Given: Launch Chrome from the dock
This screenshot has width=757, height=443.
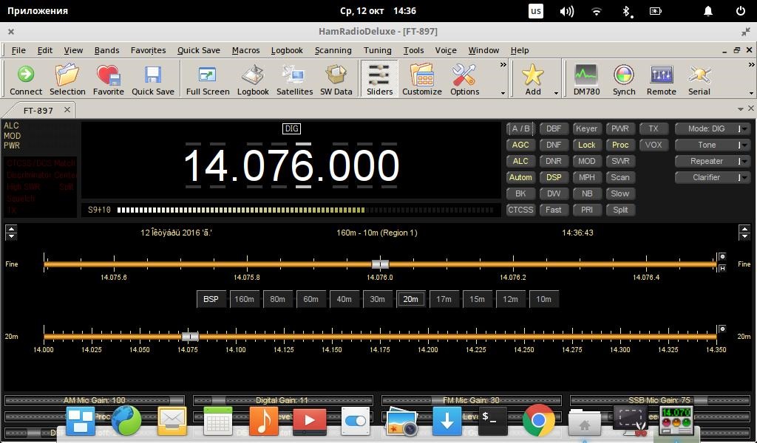Looking at the screenshot, I should (538, 420).
